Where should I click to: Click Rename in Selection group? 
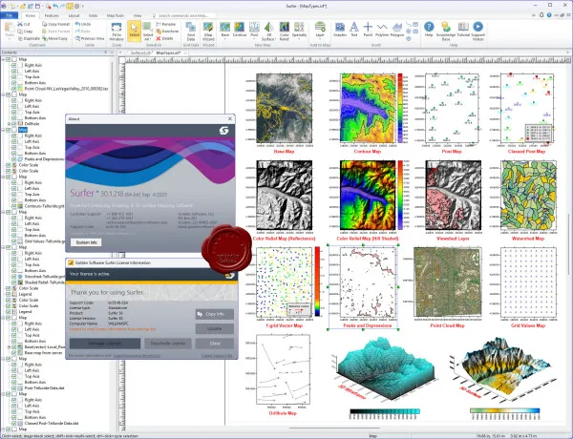click(166, 24)
